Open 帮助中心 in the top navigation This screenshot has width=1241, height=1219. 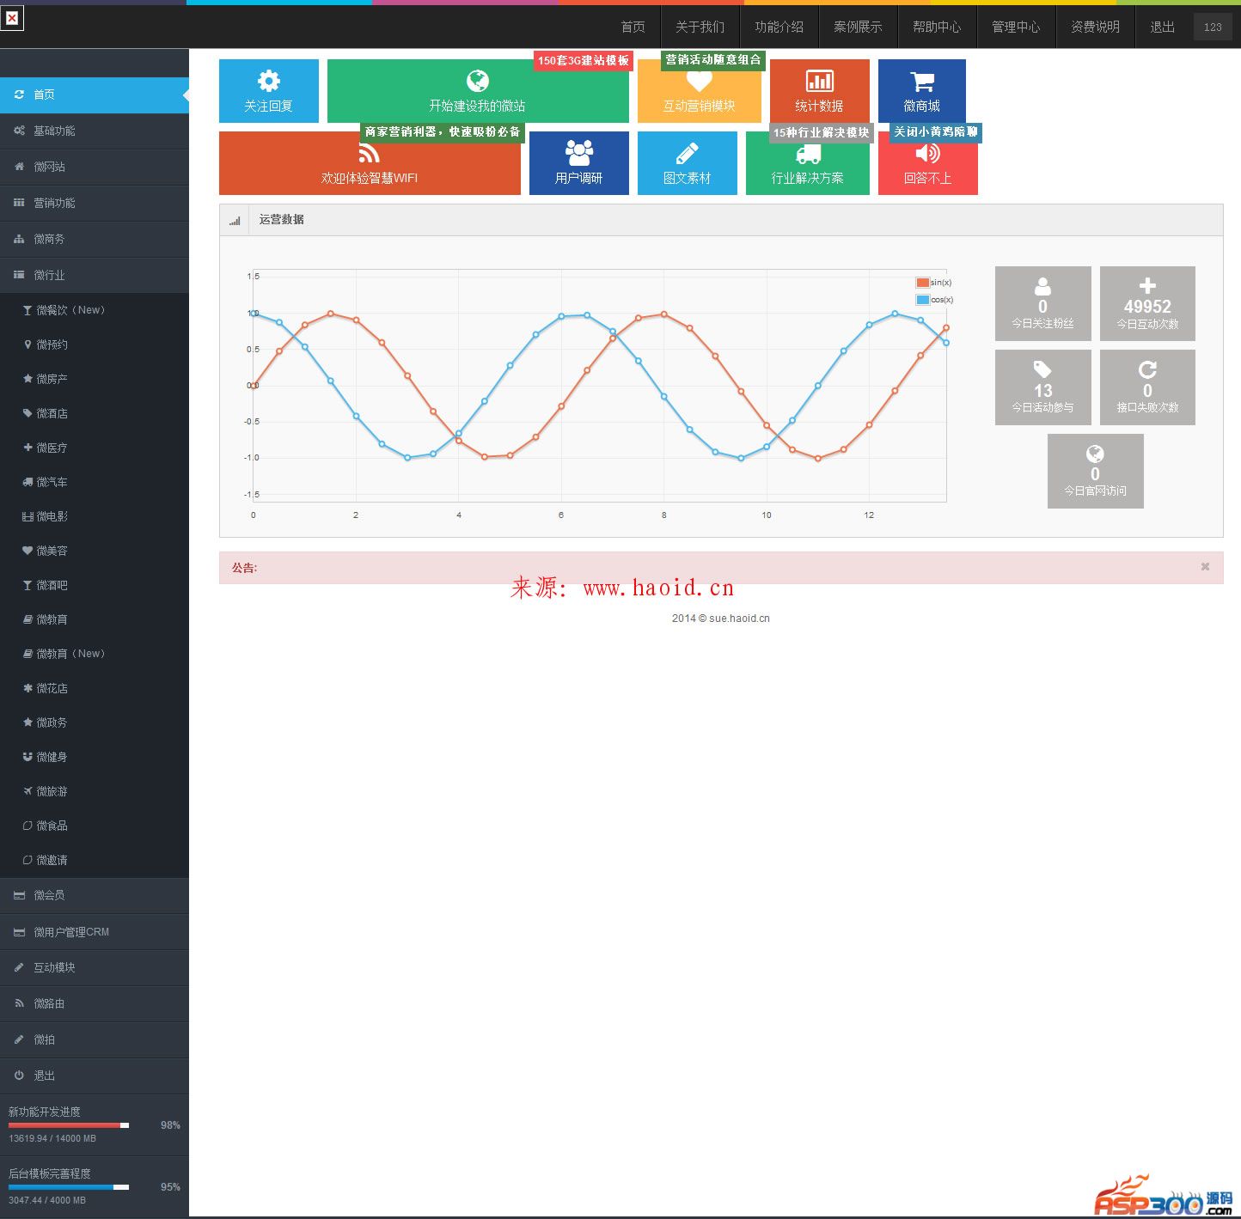coord(938,27)
